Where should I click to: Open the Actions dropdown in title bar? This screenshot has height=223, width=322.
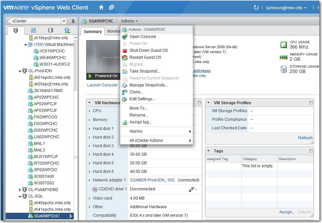pyautogui.click(x=129, y=21)
